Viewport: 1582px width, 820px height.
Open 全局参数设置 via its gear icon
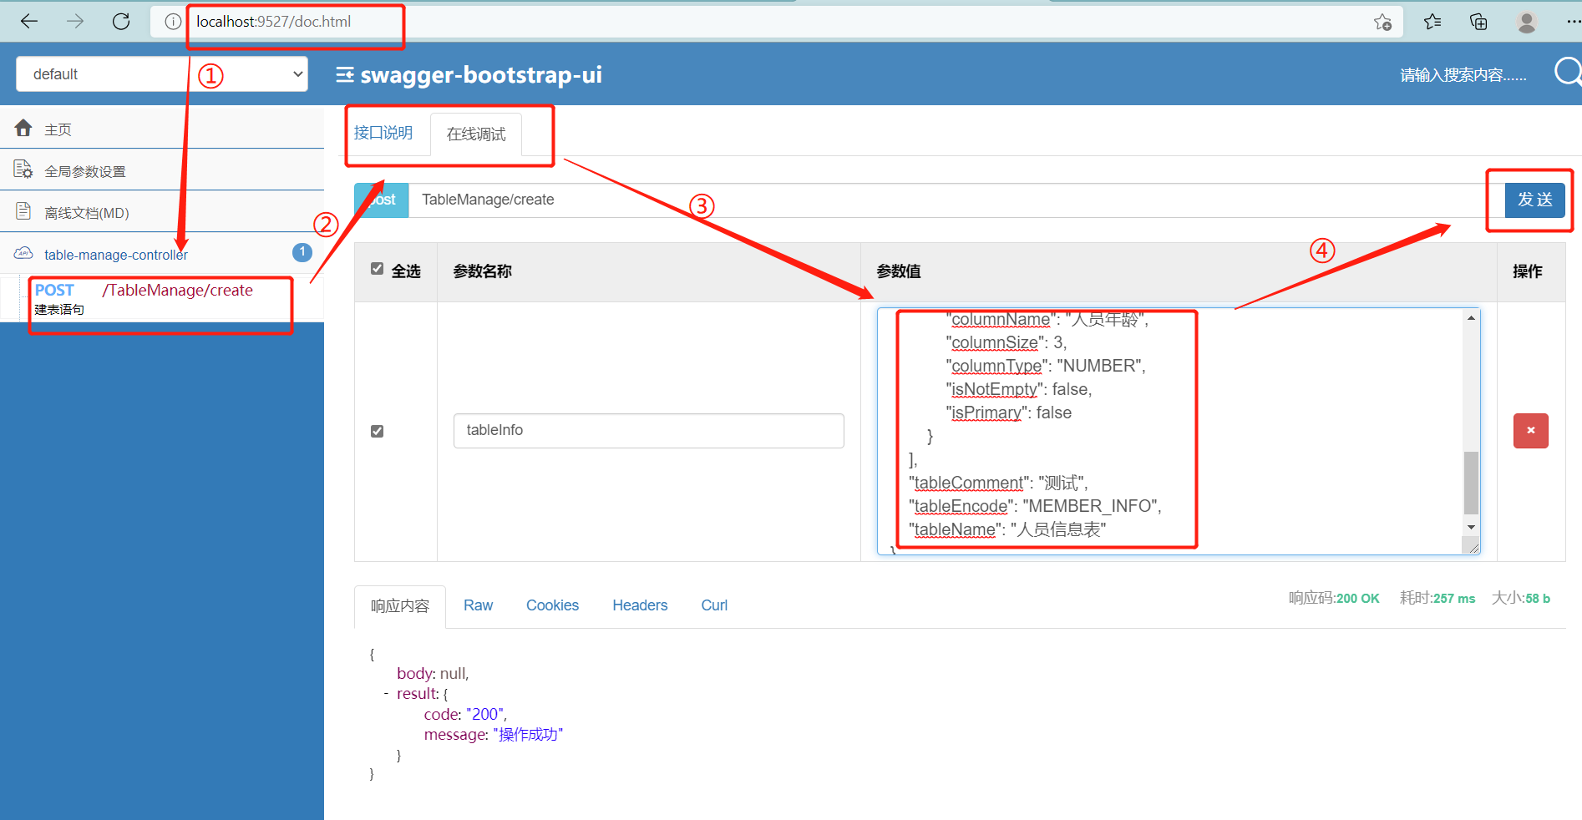click(23, 170)
